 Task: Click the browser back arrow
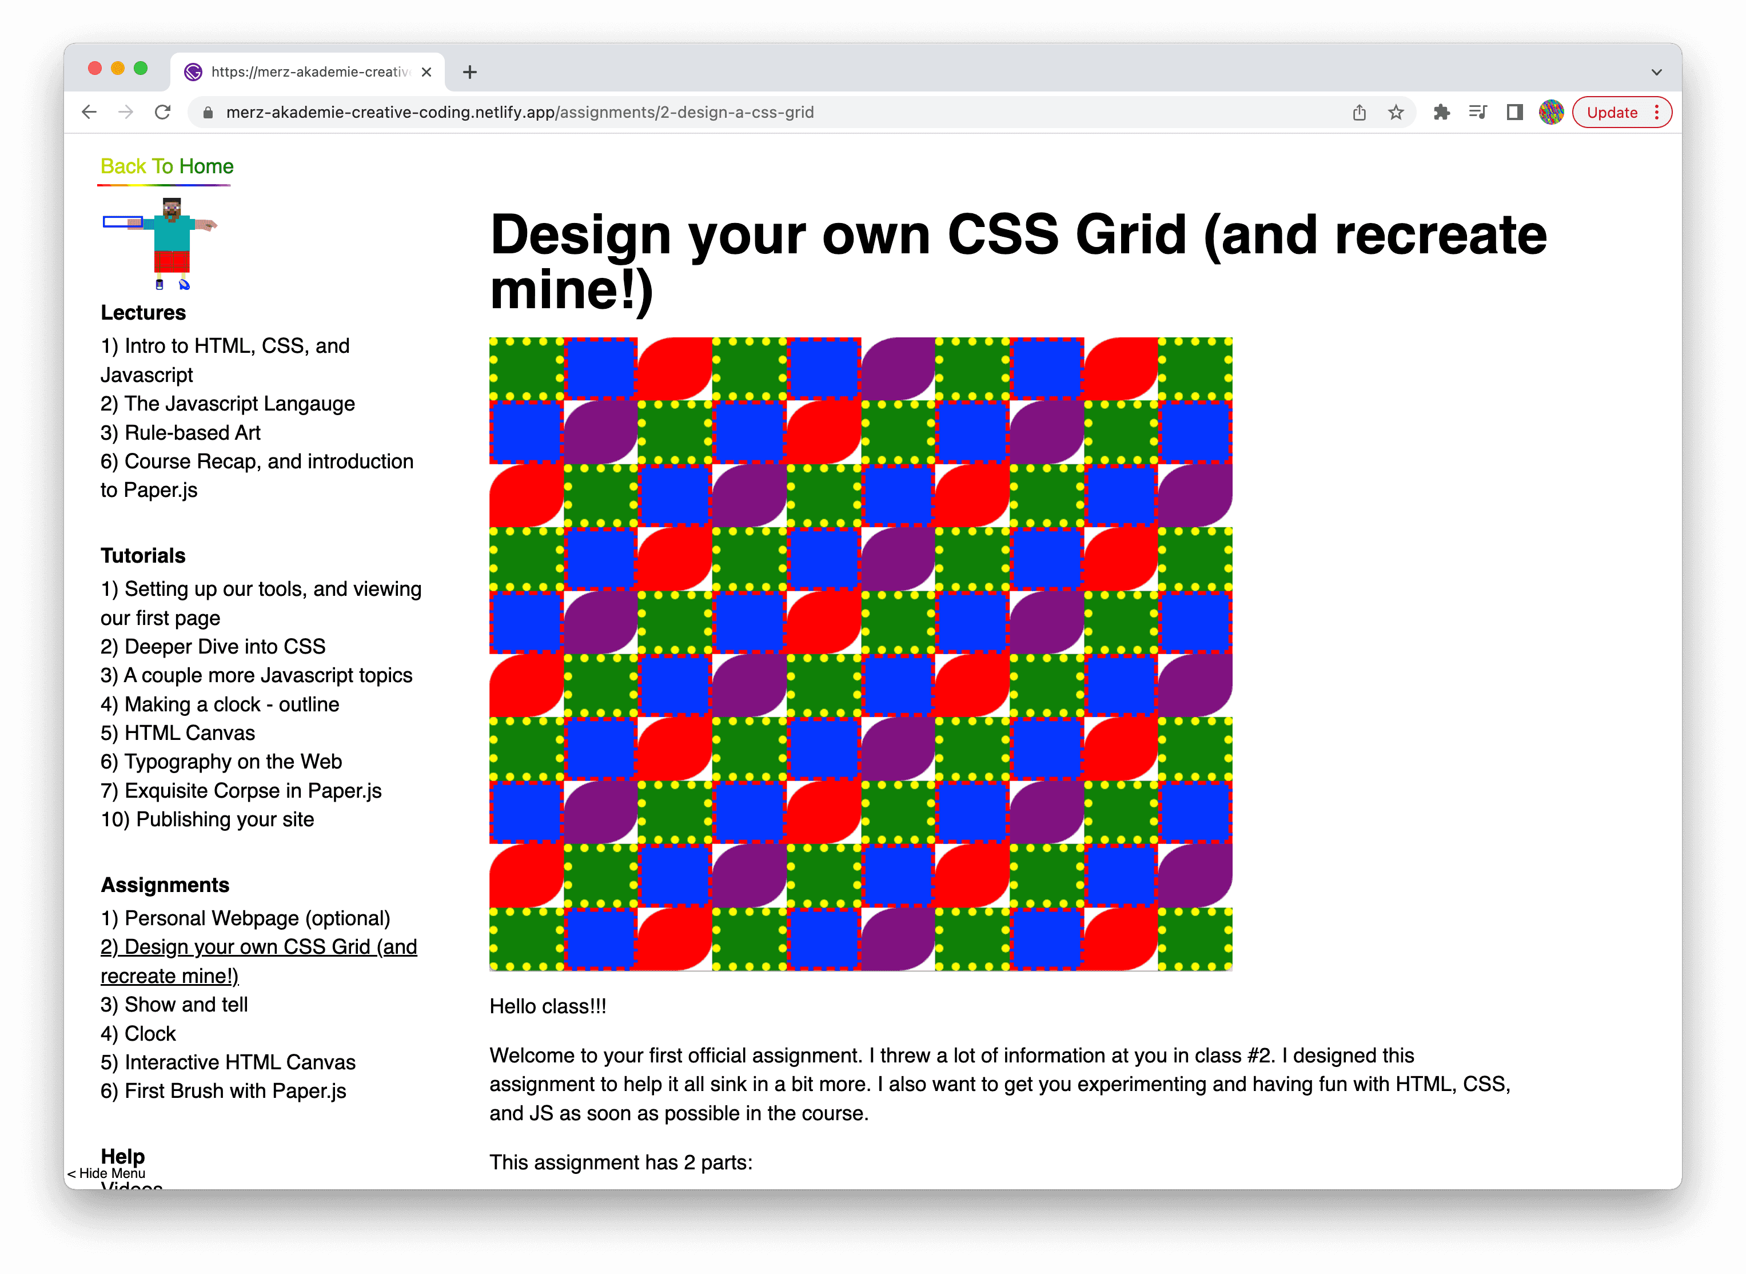tap(89, 113)
